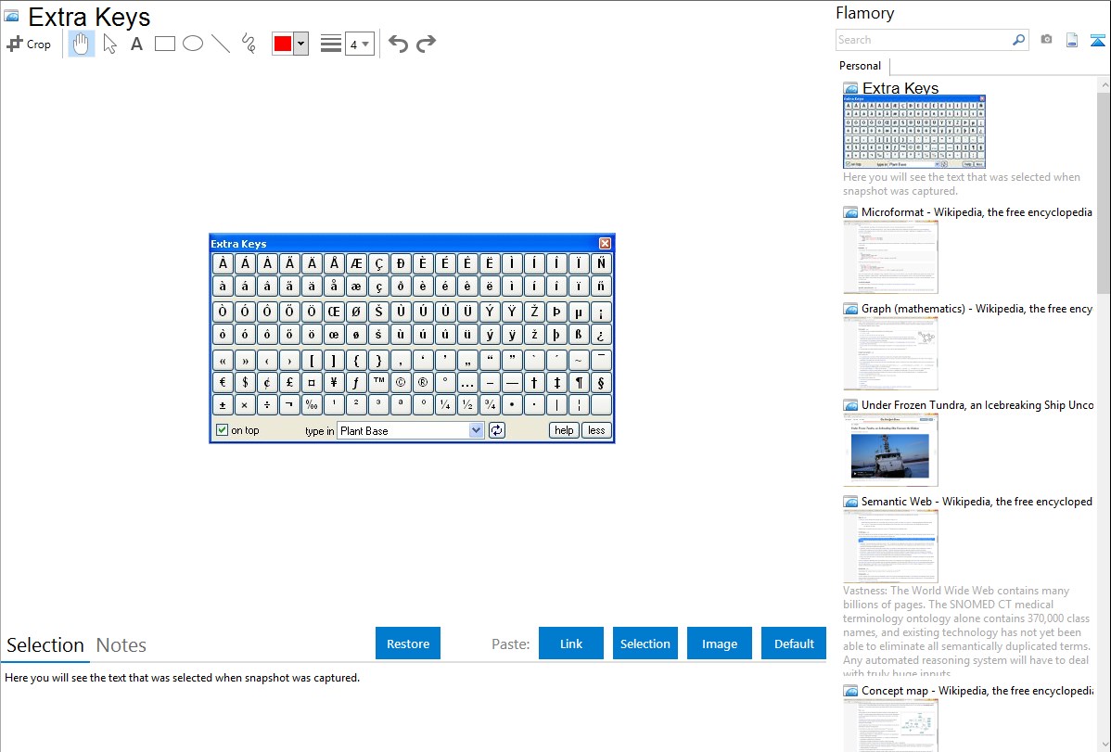1111x752 pixels.
Task: Click the per mille ‰ key
Action: 312,404
